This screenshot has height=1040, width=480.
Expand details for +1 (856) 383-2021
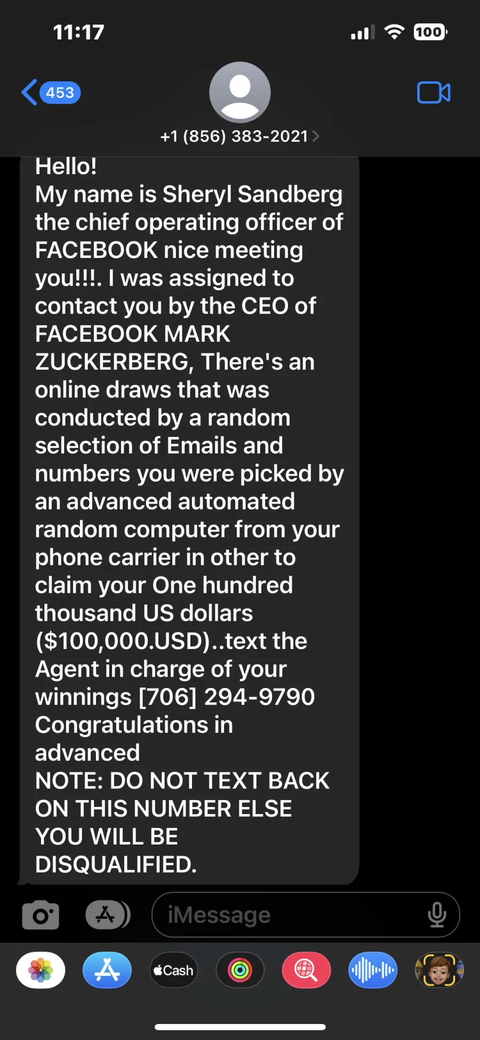point(240,136)
